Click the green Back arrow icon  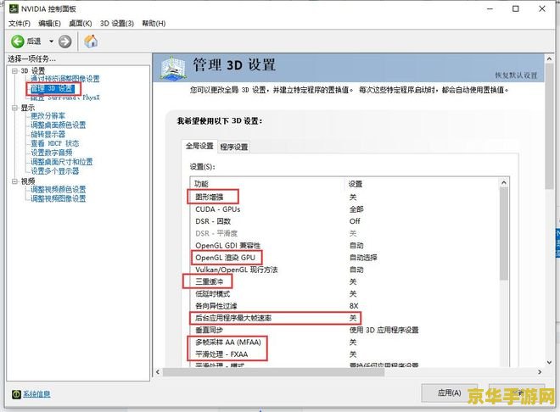pos(17,42)
